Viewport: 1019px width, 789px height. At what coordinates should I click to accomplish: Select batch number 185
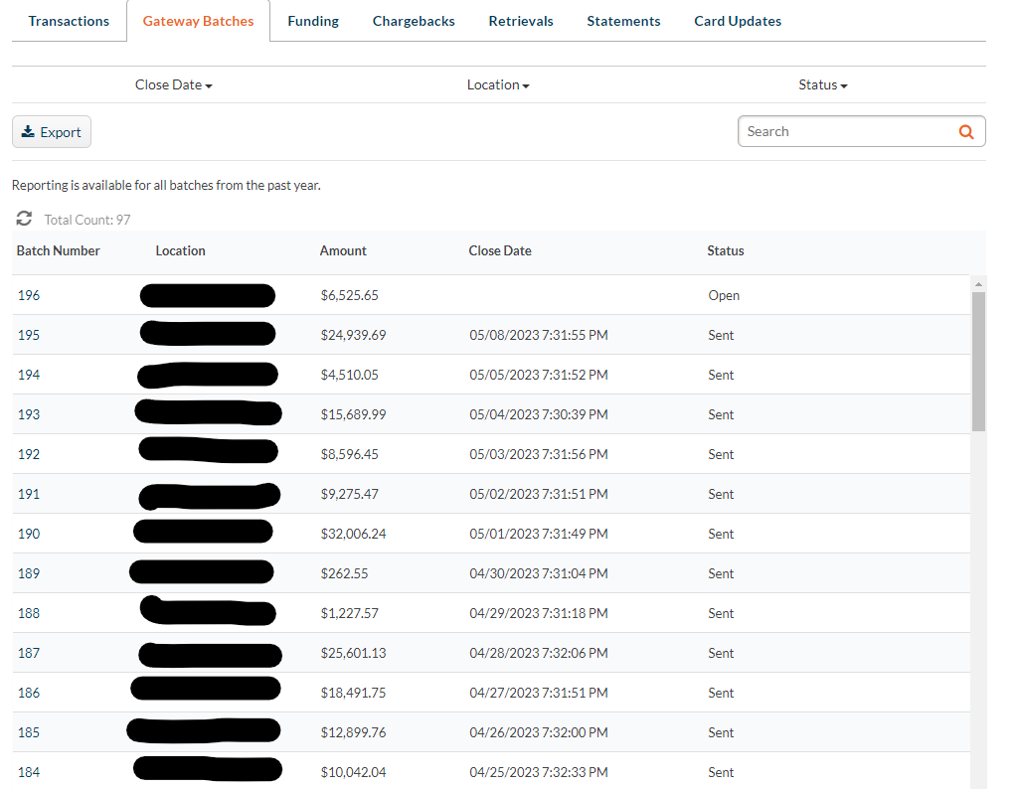(x=29, y=732)
